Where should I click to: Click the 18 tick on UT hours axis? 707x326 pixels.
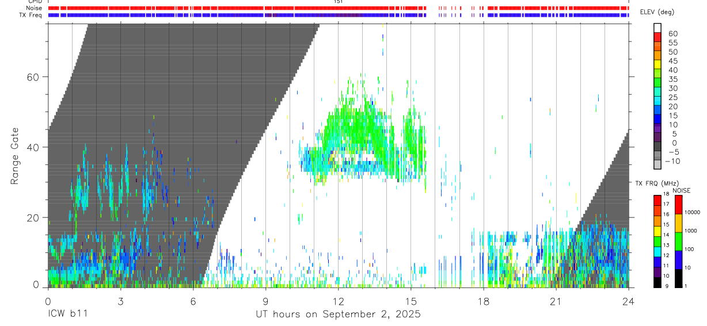pyautogui.click(x=483, y=301)
